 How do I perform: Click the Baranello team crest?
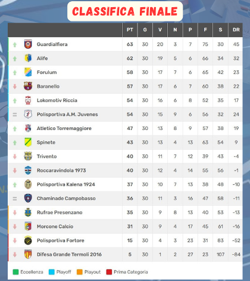(28, 87)
